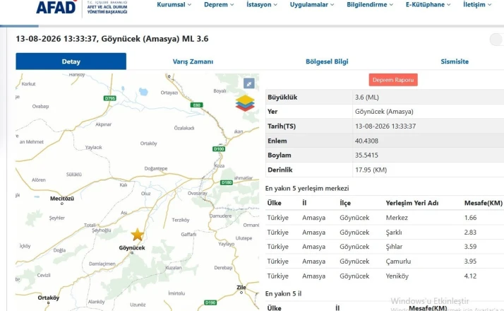The width and height of the screenshot is (504, 311).
Task: Switch to the Varış Zamanı tab
Action: point(193,61)
